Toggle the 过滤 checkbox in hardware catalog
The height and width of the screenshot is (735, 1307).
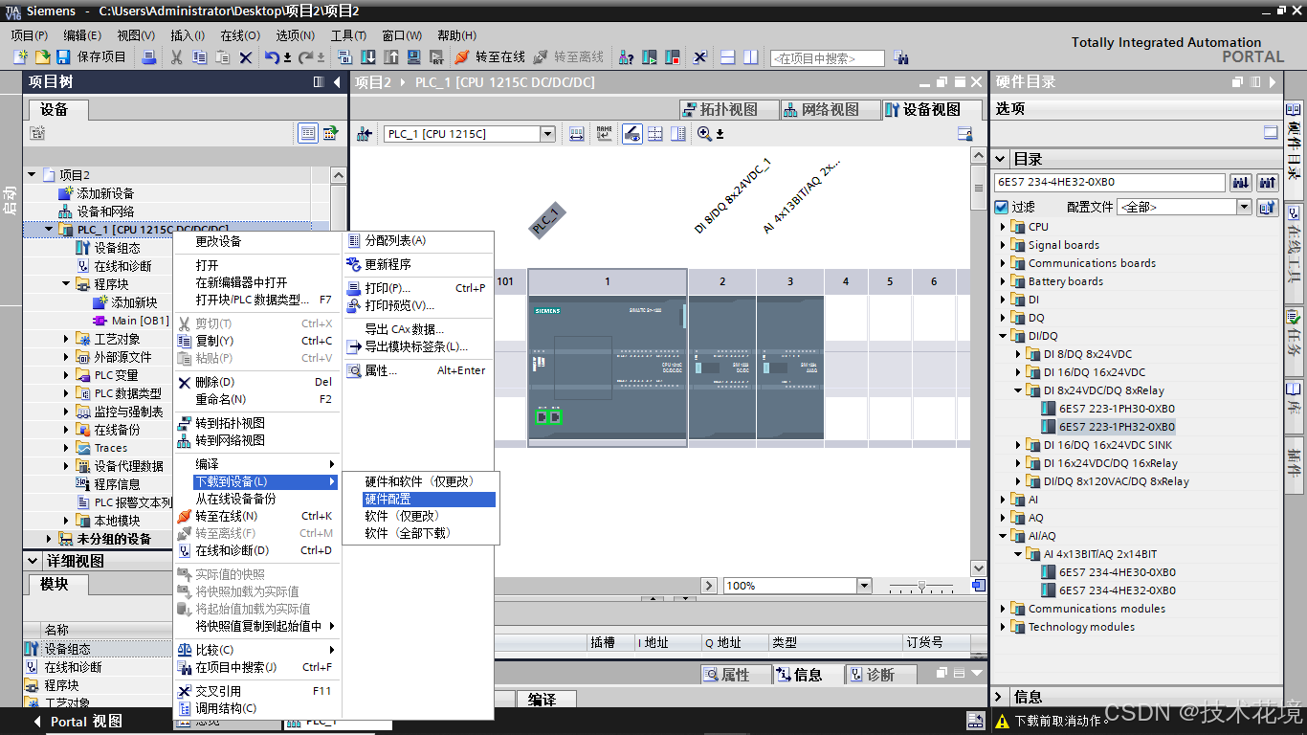point(1002,207)
